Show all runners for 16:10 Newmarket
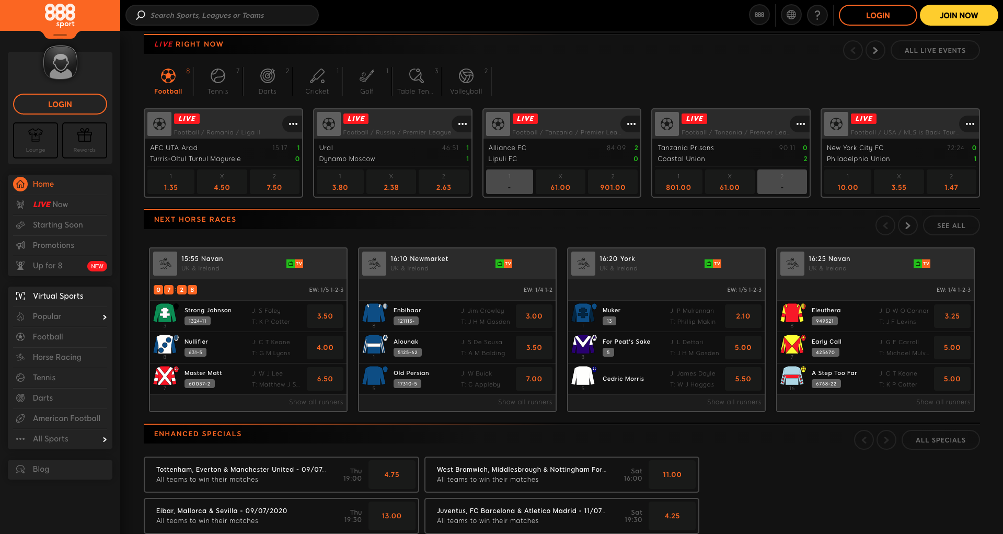 pyautogui.click(x=525, y=402)
